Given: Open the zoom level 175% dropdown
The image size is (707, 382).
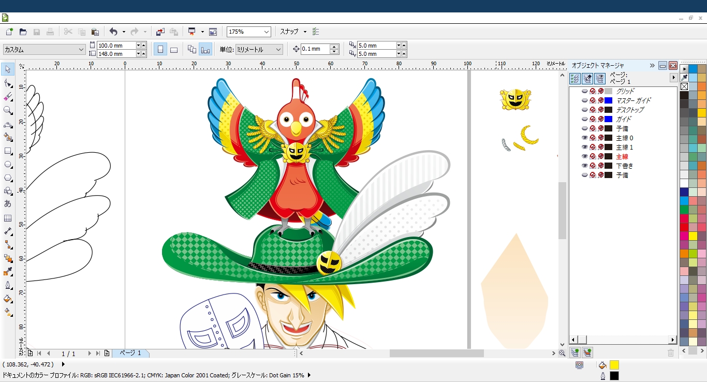Looking at the screenshot, I should click(x=267, y=32).
